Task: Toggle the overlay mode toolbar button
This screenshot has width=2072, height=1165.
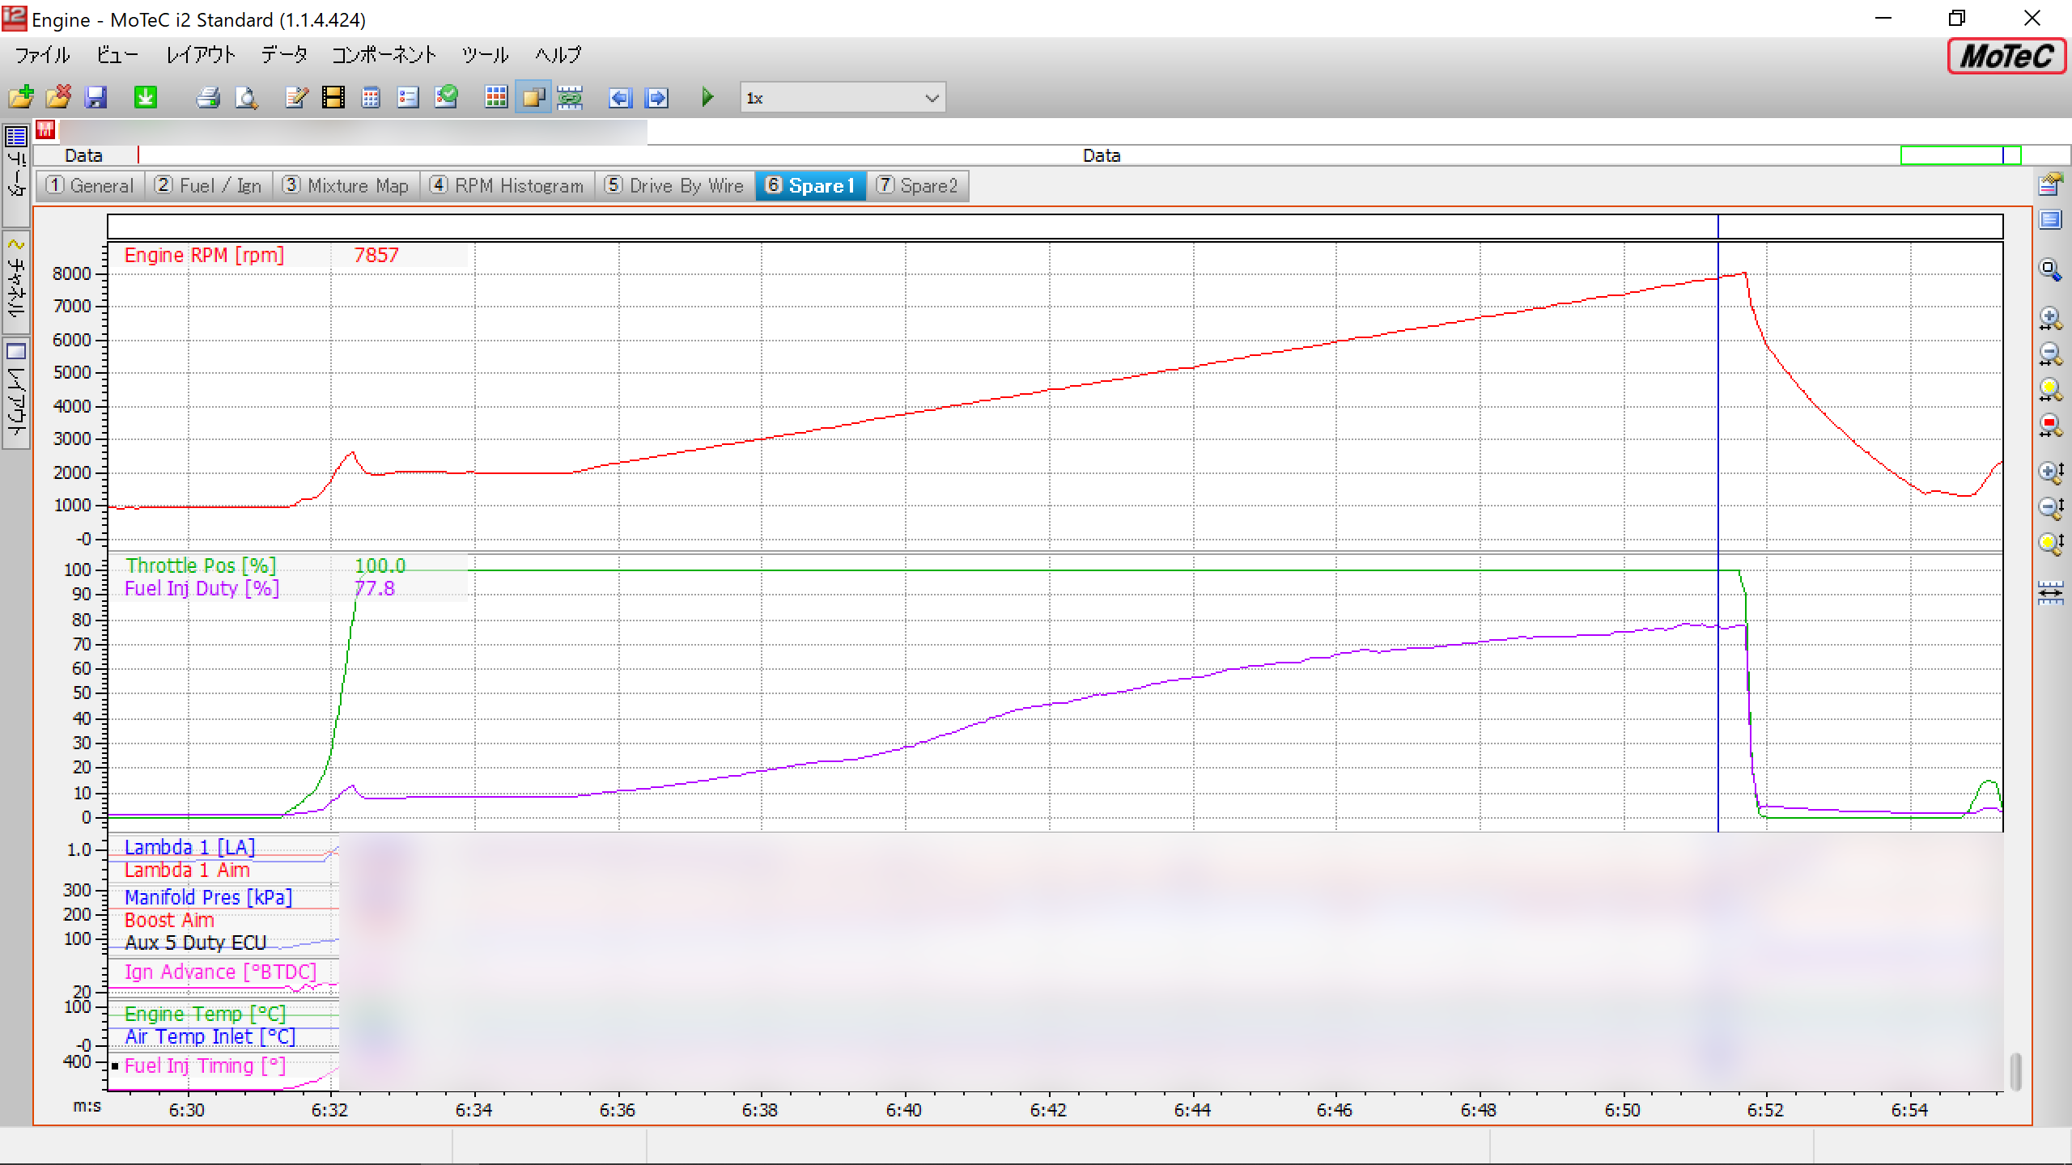Action: (x=533, y=98)
